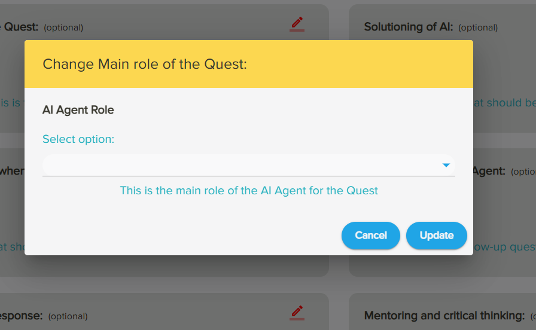
Task: Click the red pencil icon beside Response
Action: (297, 312)
